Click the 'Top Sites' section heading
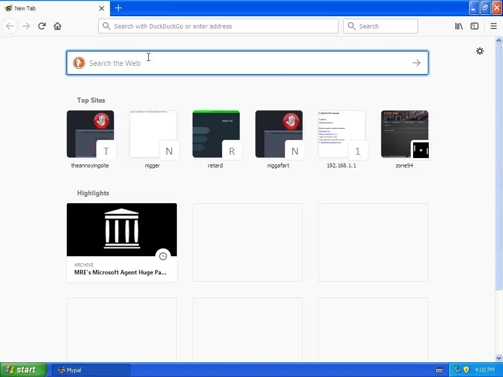This screenshot has height=377, width=503. pyautogui.click(x=91, y=100)
